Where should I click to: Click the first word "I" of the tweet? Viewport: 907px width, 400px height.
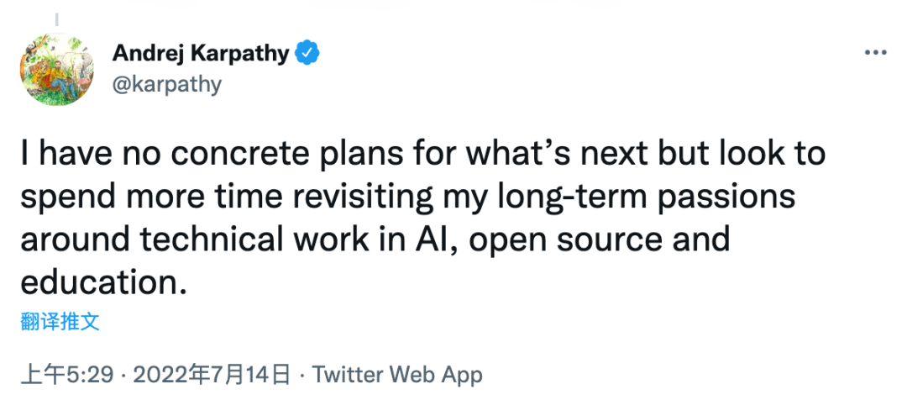click(24, 154)
